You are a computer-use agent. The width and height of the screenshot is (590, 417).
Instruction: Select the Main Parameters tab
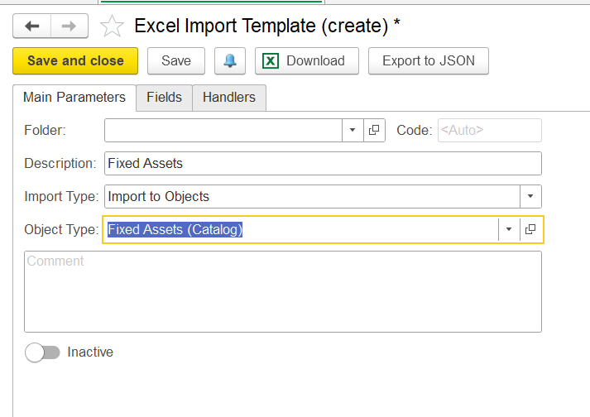(x=74, y=98)
